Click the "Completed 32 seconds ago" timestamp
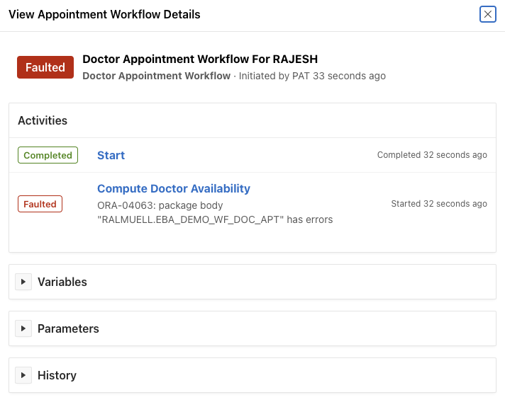The height and width of the screenshot is (407, 505). pyautogui.click(x=432, y=155)
